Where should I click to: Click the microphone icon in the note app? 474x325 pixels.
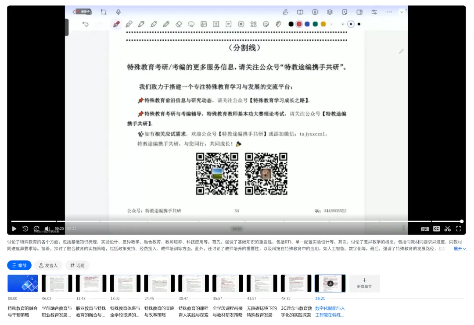(x=118, y=12)
